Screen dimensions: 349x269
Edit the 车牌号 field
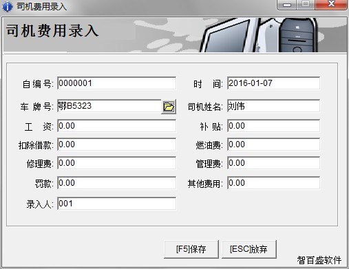(x=109, y=106)
